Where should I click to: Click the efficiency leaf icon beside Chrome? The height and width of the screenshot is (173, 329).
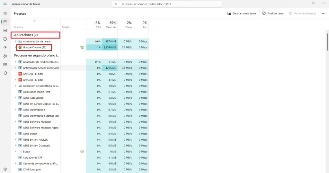[82, 47]
